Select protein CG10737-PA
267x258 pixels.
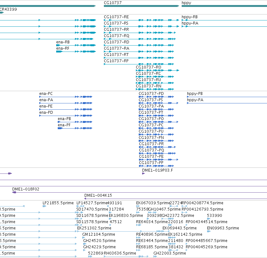(x=151, y=106)
